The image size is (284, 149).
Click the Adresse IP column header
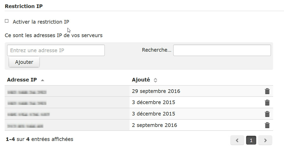point(22,80)
